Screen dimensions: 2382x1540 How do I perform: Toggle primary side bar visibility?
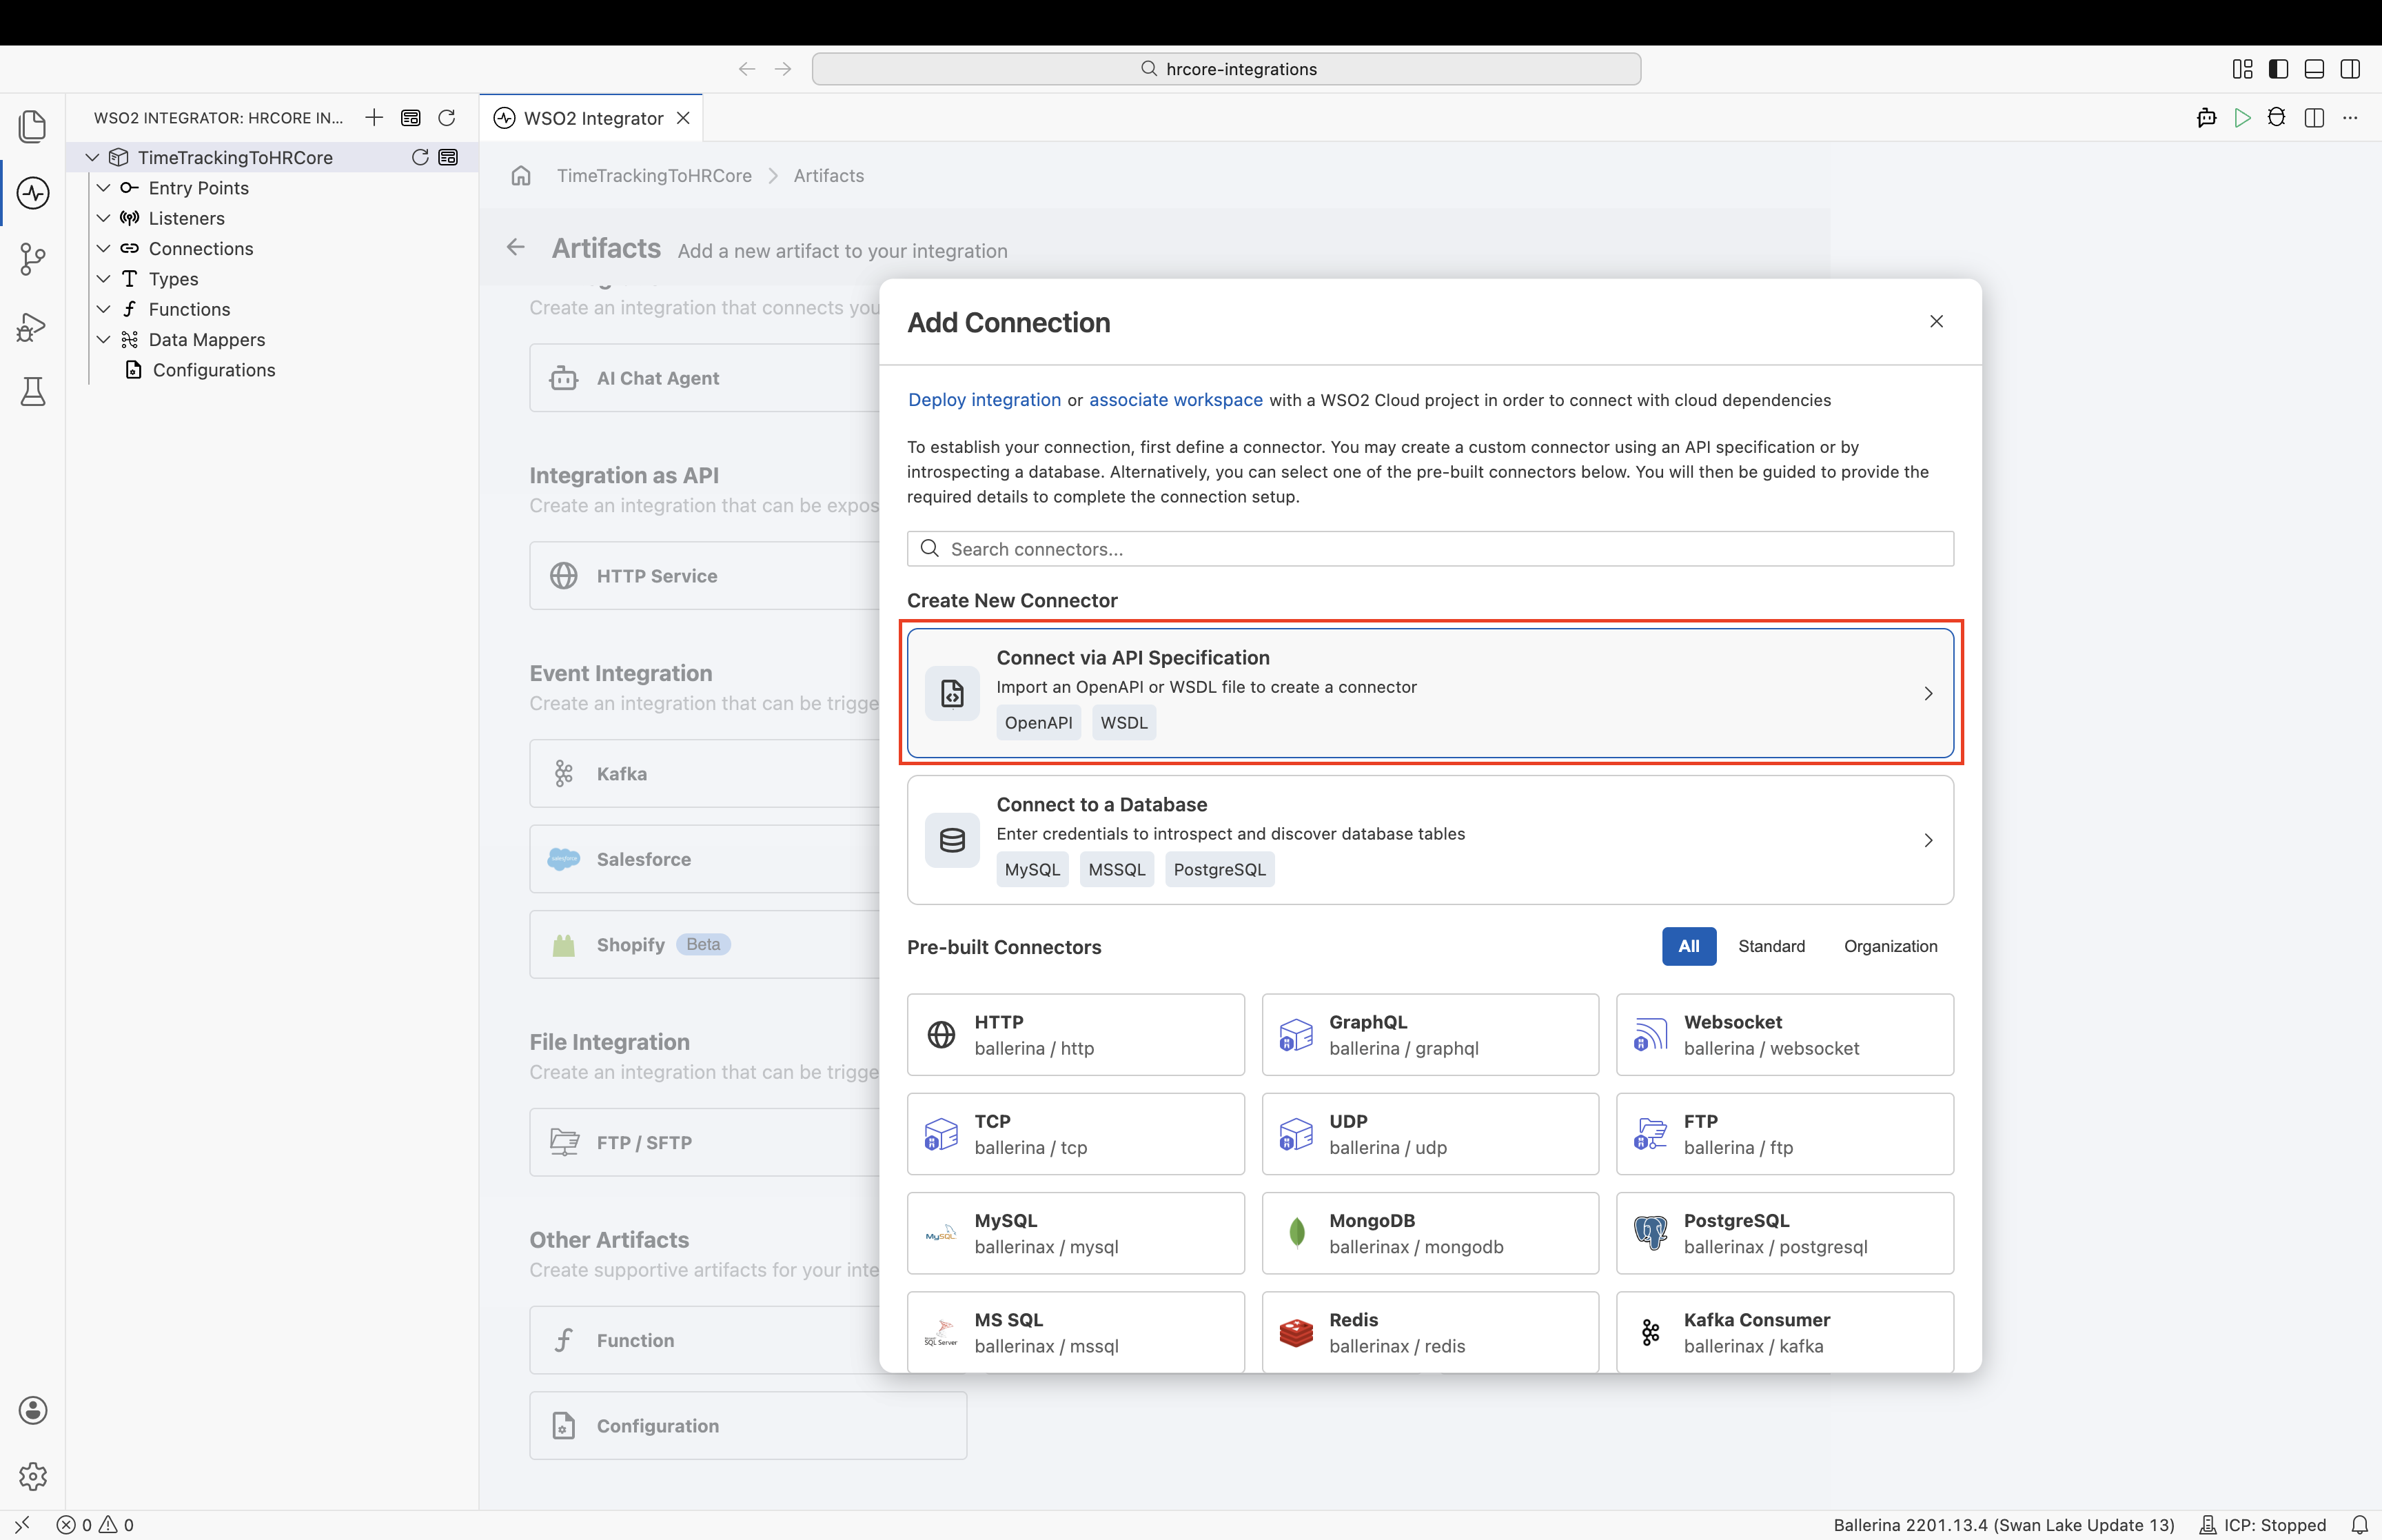coord(2279,69)
